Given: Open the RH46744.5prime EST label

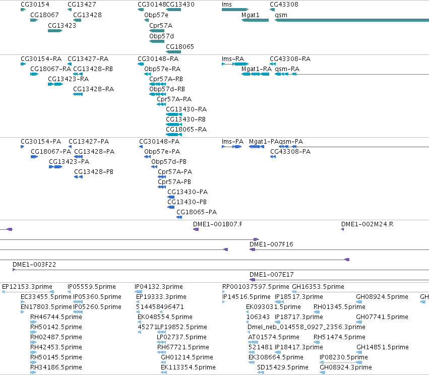Looking at the screenshot, I should point(56,317).
